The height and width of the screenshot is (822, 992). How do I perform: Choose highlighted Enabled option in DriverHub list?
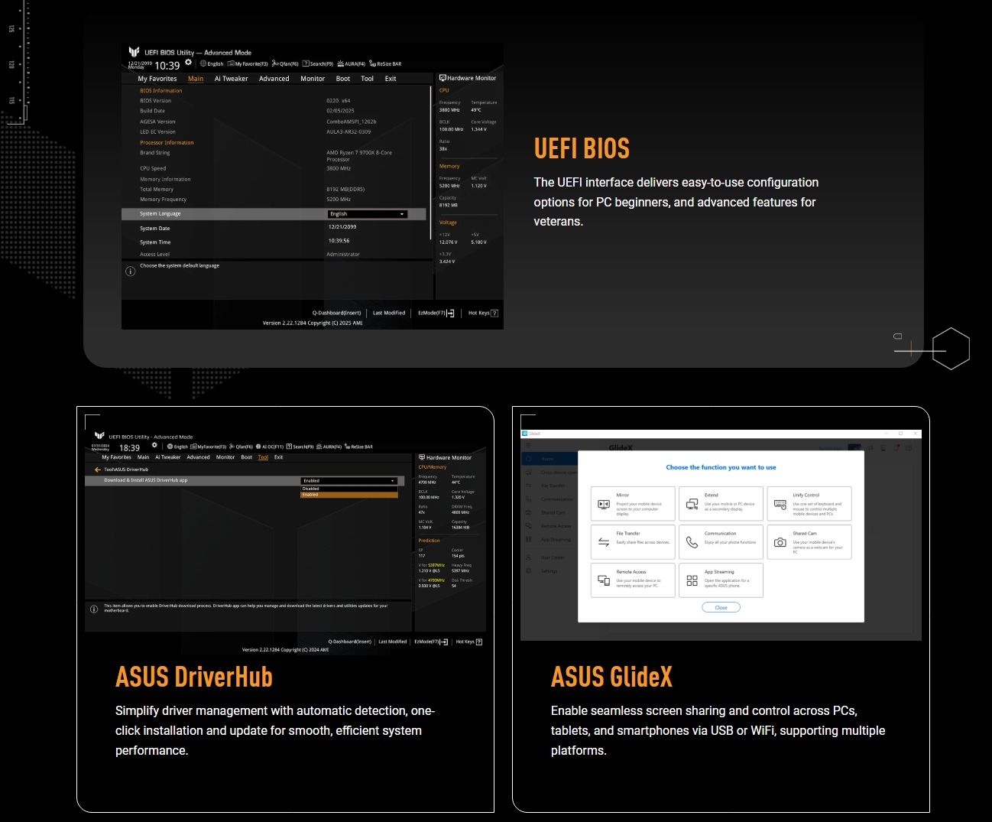coord(349,495)
